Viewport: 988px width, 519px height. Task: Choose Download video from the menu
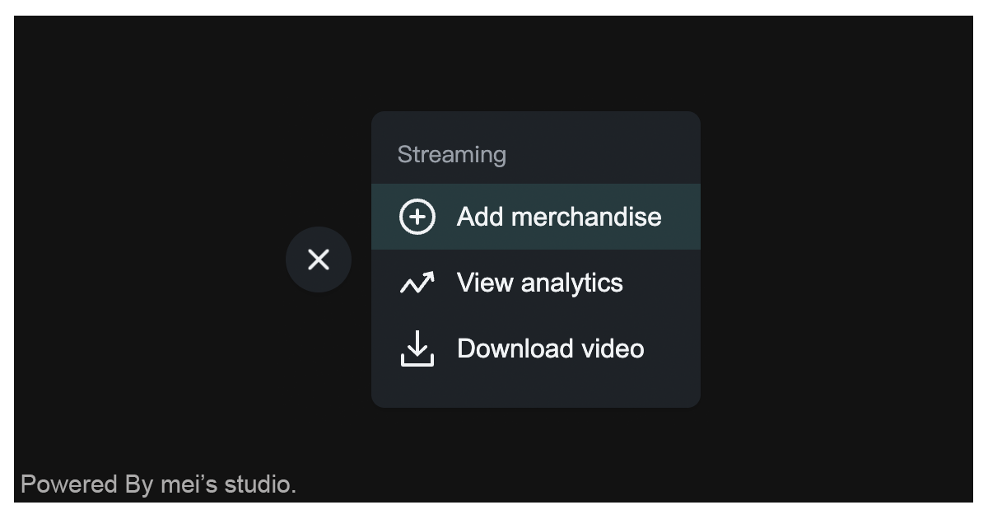coord(550,348)
